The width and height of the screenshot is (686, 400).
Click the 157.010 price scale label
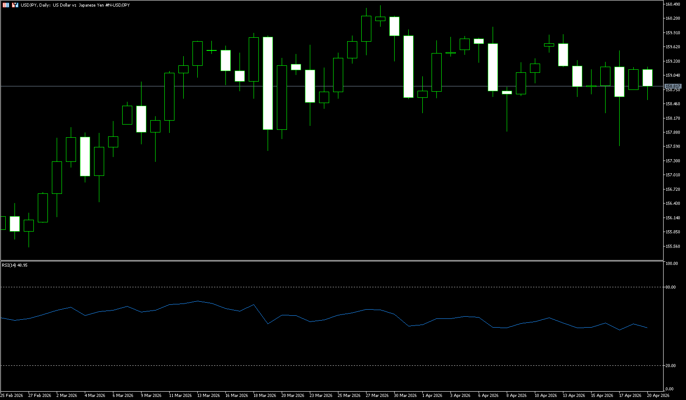click(x=673, y=175)
